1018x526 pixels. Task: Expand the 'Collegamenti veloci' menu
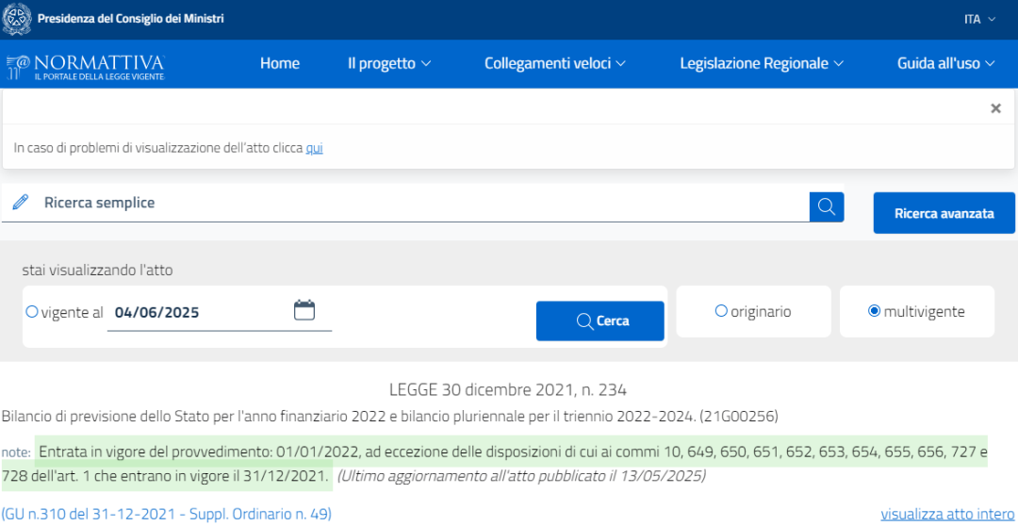[555, 64]
